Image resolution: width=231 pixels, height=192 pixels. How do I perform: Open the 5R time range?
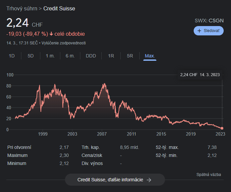click(130, 56)
